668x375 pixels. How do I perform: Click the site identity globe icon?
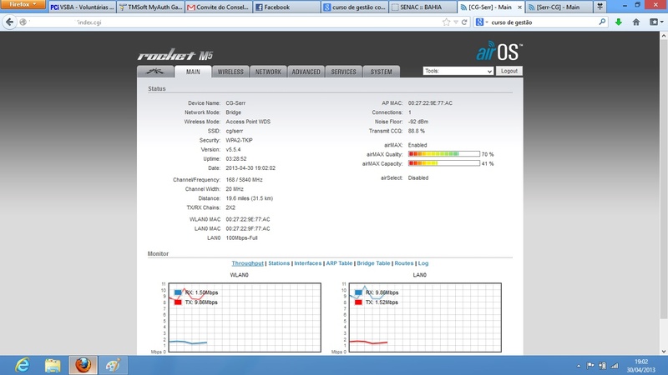click(x=23, y=22)
